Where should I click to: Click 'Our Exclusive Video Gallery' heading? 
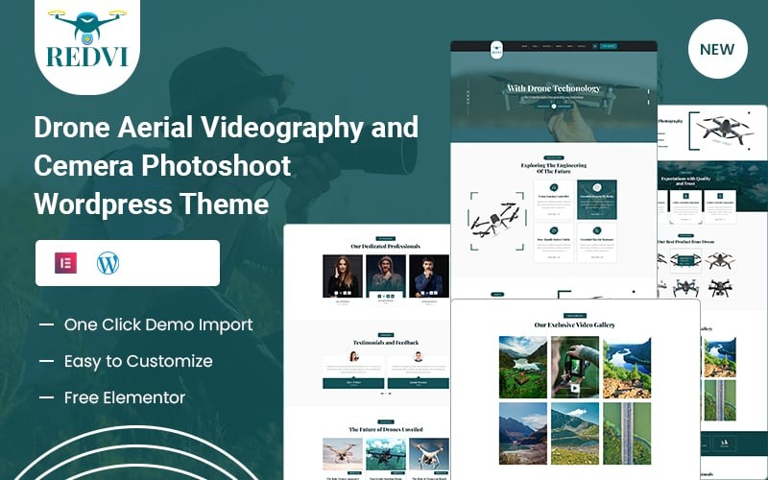click(x=575, y=325)
